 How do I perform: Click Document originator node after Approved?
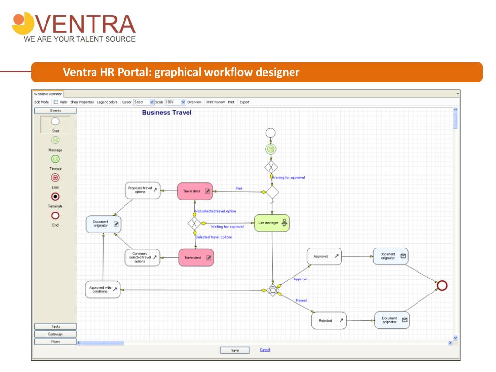tap(391, 256)
